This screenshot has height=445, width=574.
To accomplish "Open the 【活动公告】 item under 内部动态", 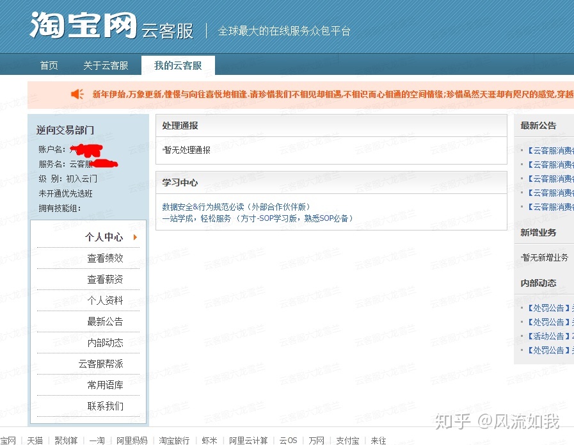I will tap(550, 336).
